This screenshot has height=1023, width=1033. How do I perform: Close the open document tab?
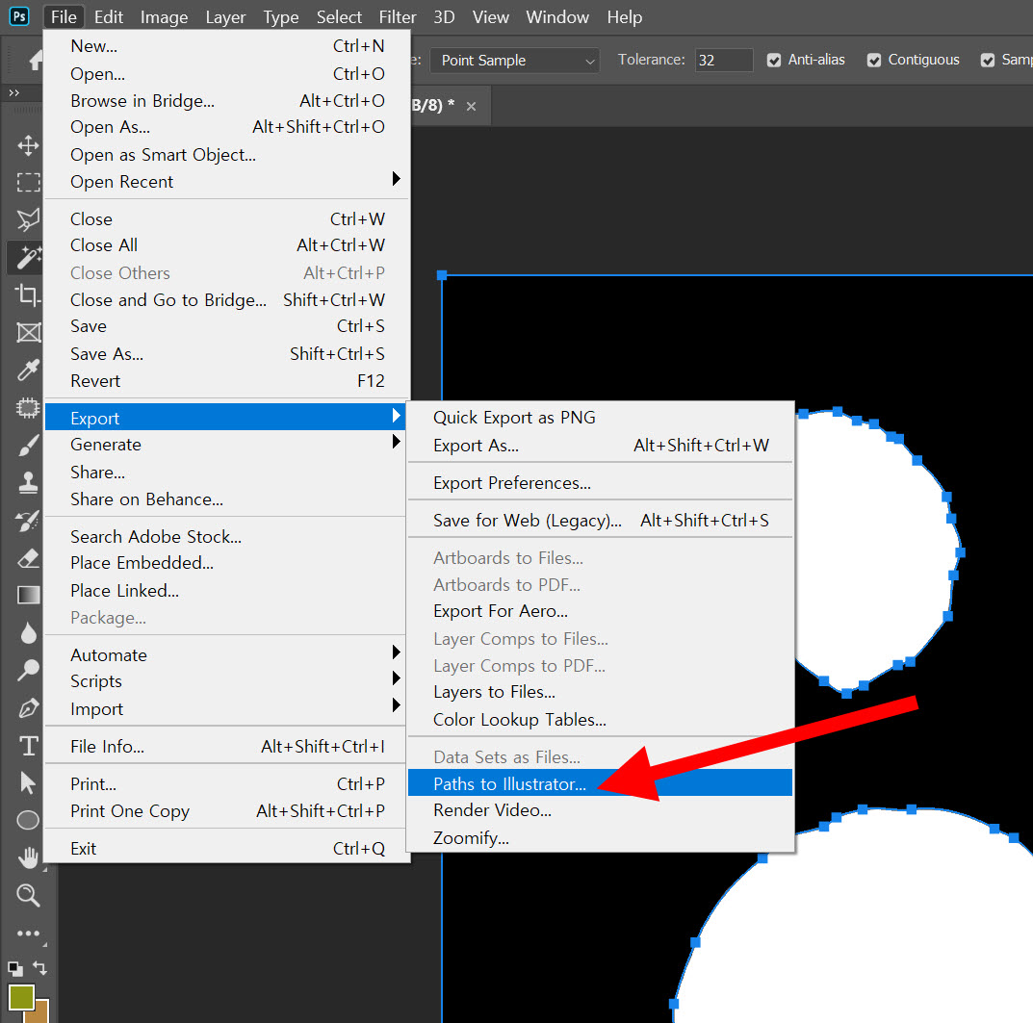coord(471,106)
